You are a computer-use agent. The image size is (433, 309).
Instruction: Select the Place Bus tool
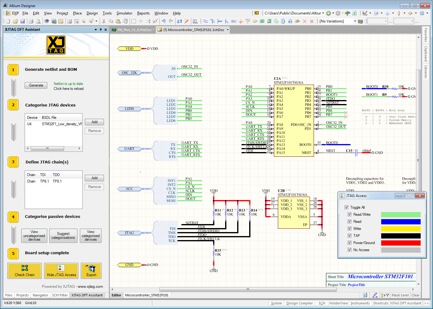click(x=212, y=21)
